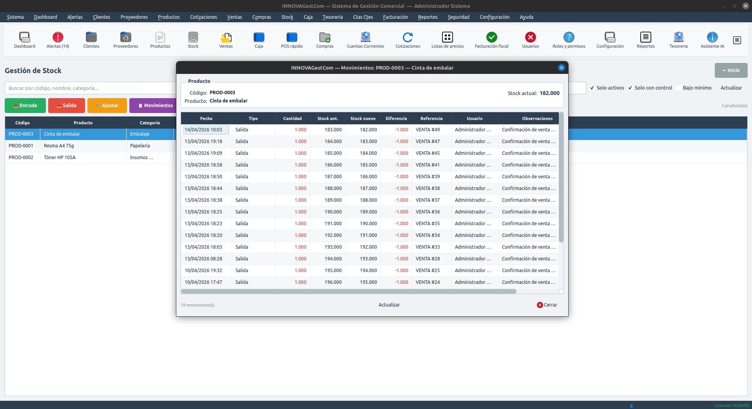Click the Roles y permisos icon
The height and width of the screenshot is (409, 752).
(x=569, y=40)
